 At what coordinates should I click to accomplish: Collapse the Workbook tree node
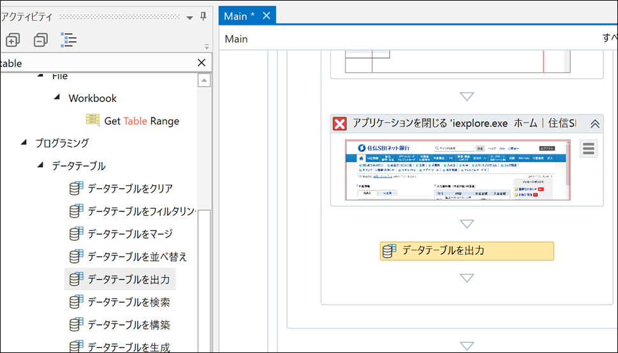point(57,96)
